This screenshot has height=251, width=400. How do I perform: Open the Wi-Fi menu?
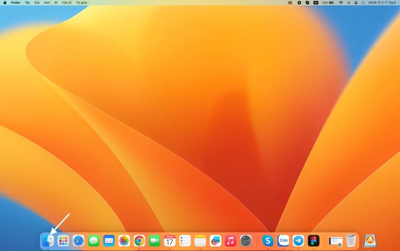pos(341,3)
